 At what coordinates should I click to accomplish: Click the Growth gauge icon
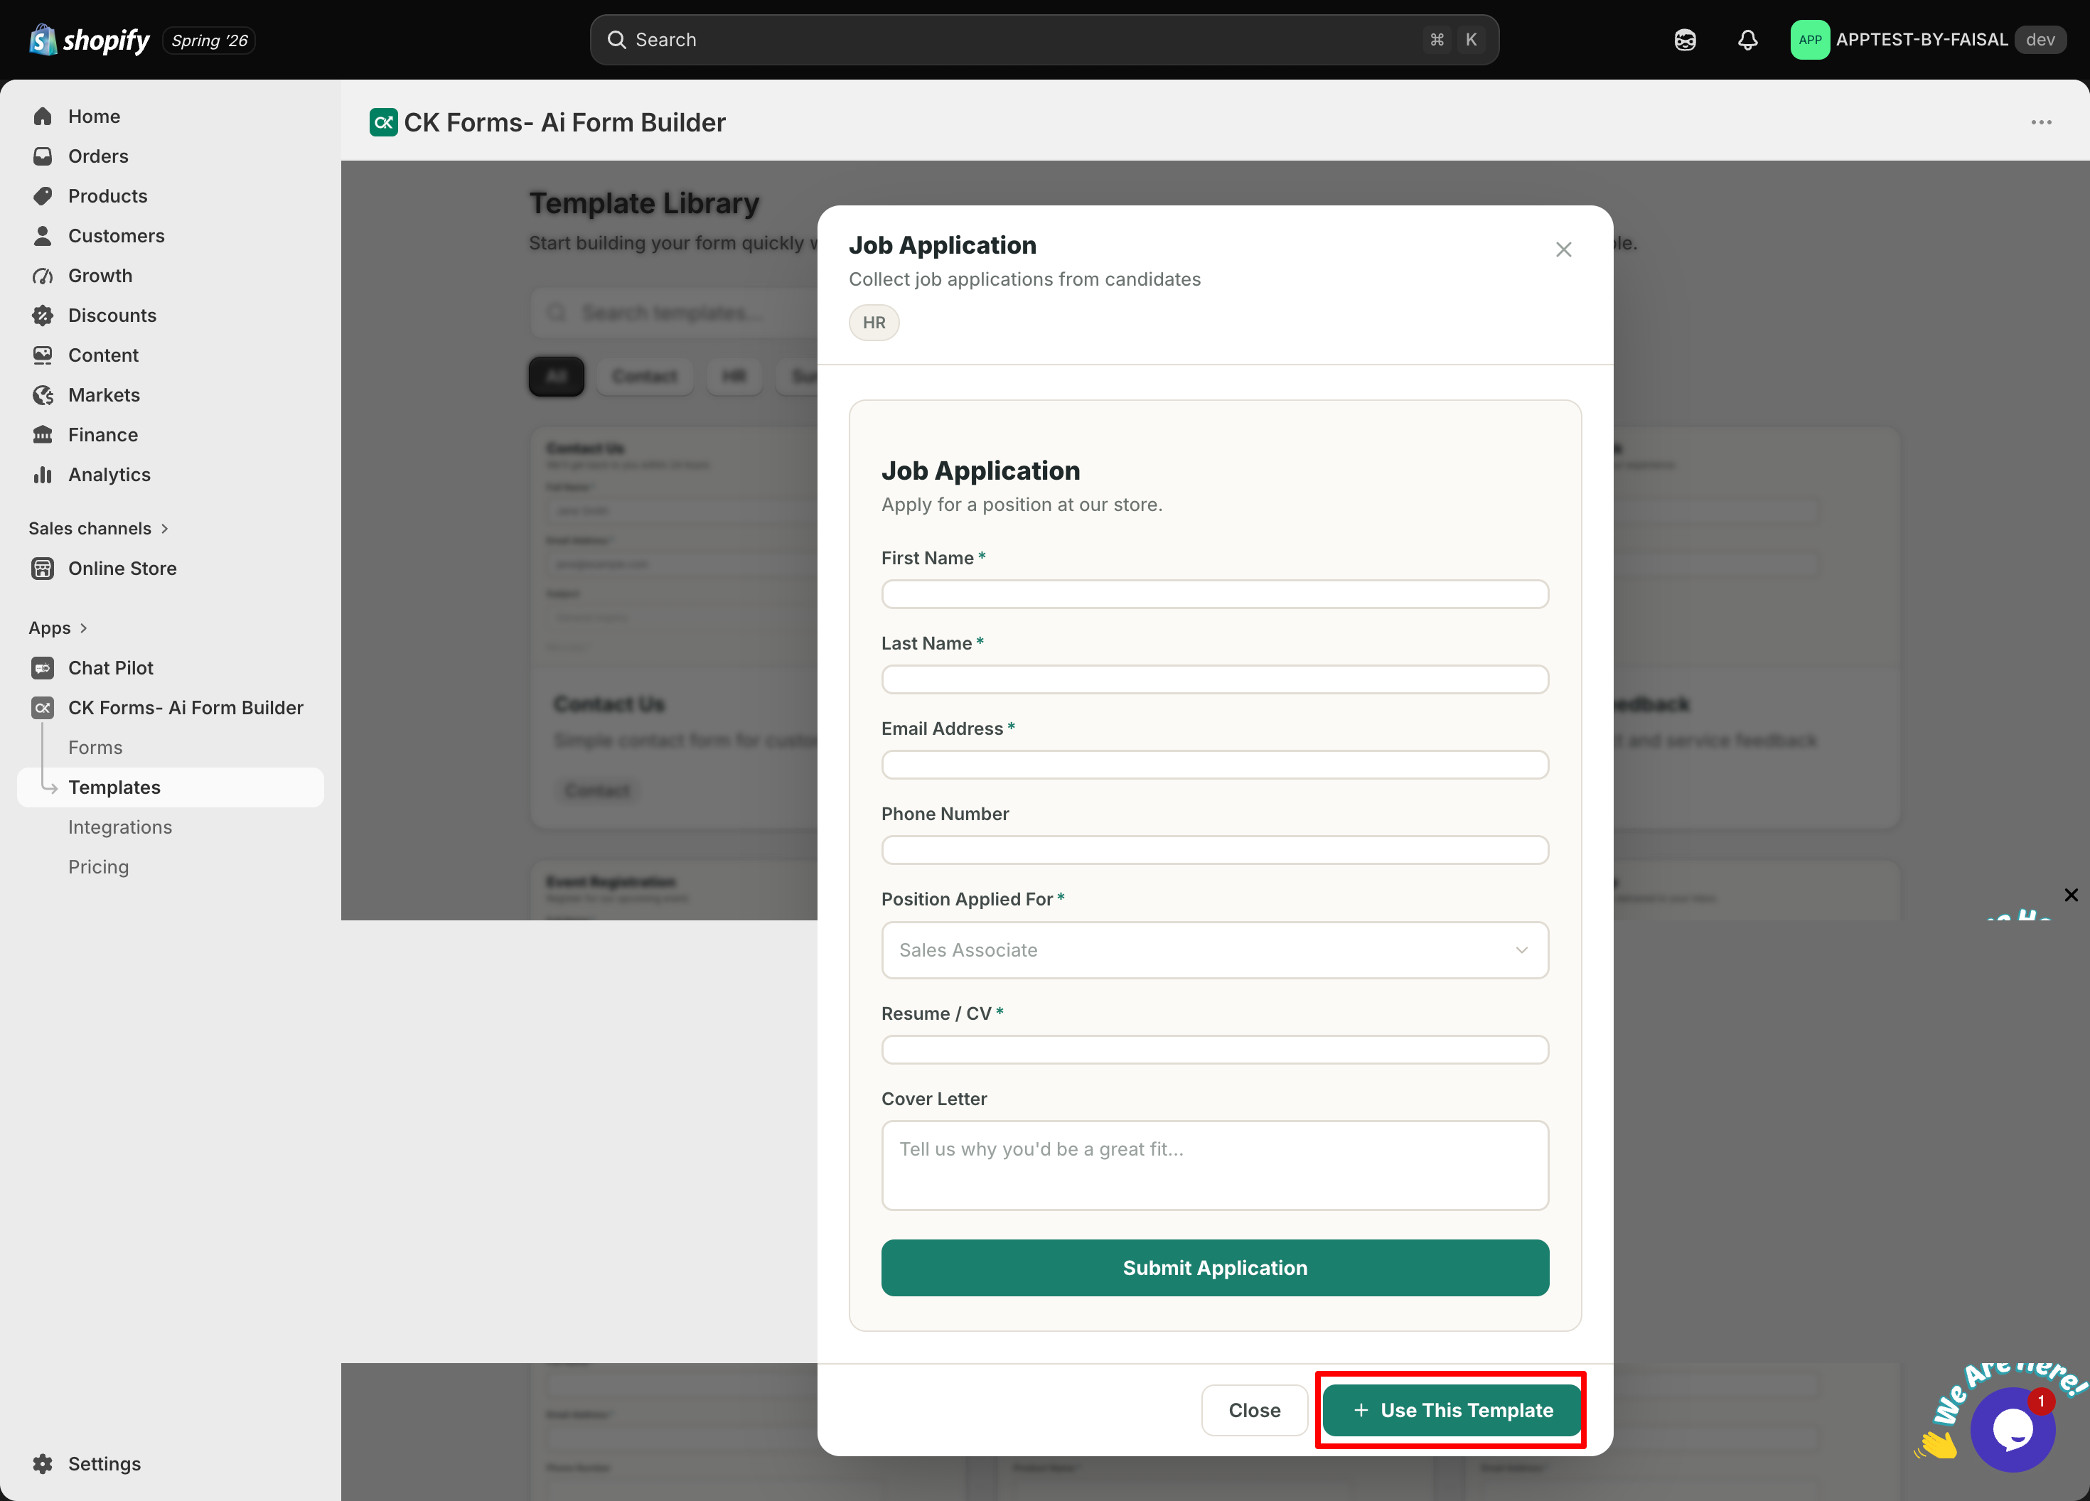pos(43,276)
